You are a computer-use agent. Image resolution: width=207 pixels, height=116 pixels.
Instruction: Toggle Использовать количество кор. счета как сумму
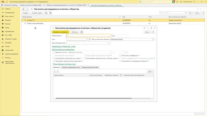pos(85,58)
